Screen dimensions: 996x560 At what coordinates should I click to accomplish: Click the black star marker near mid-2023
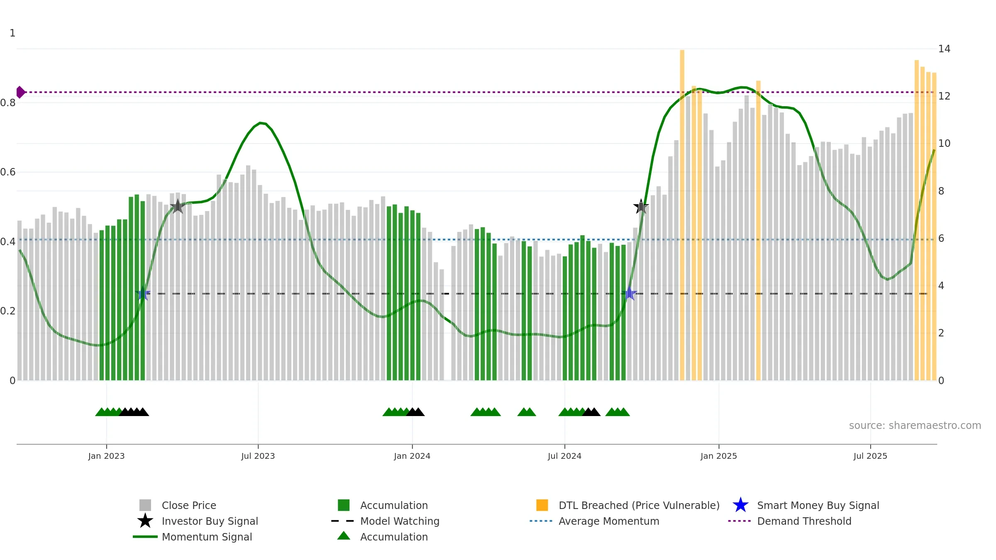[x=178, y=206]
